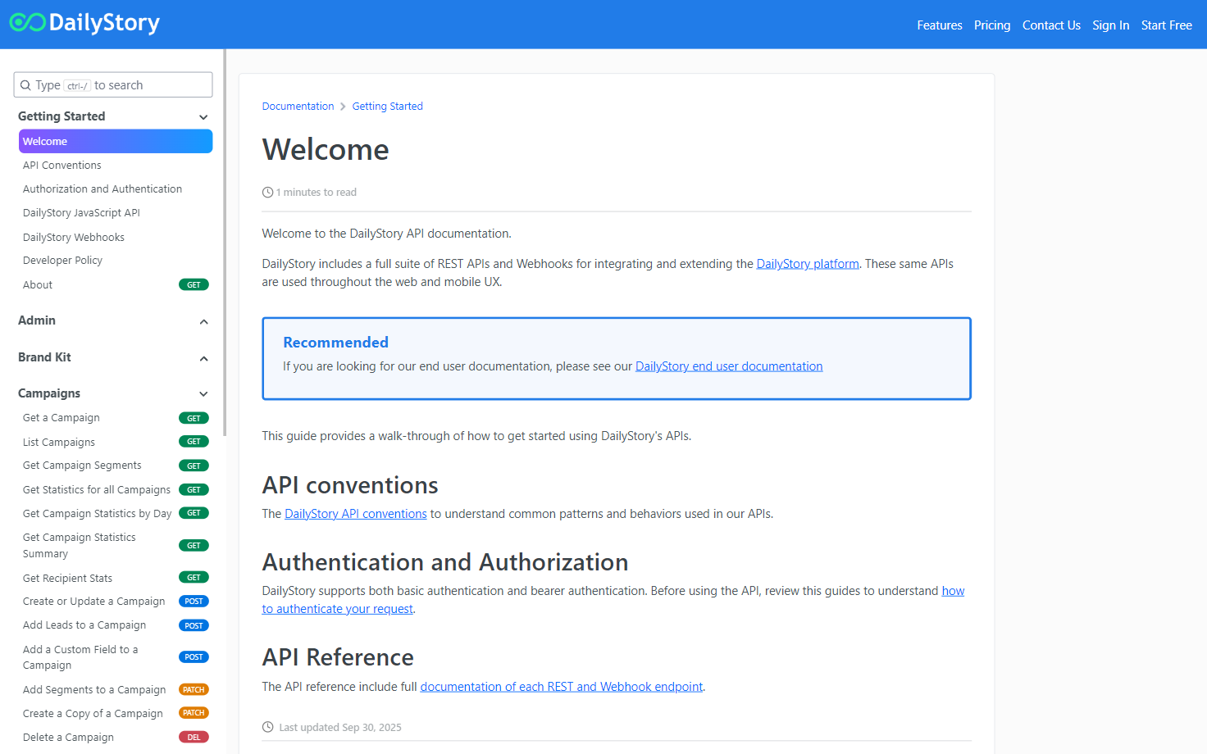Click the sidebar scrollbar
The width and height of the screenshot is (1207, 754).
pyautogui.click(x=224, y=246)
